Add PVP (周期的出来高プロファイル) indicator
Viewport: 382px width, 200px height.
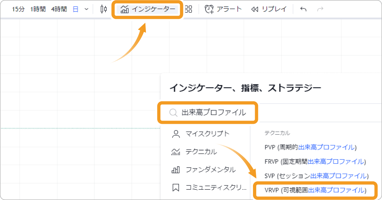click(x=311, y=147)
